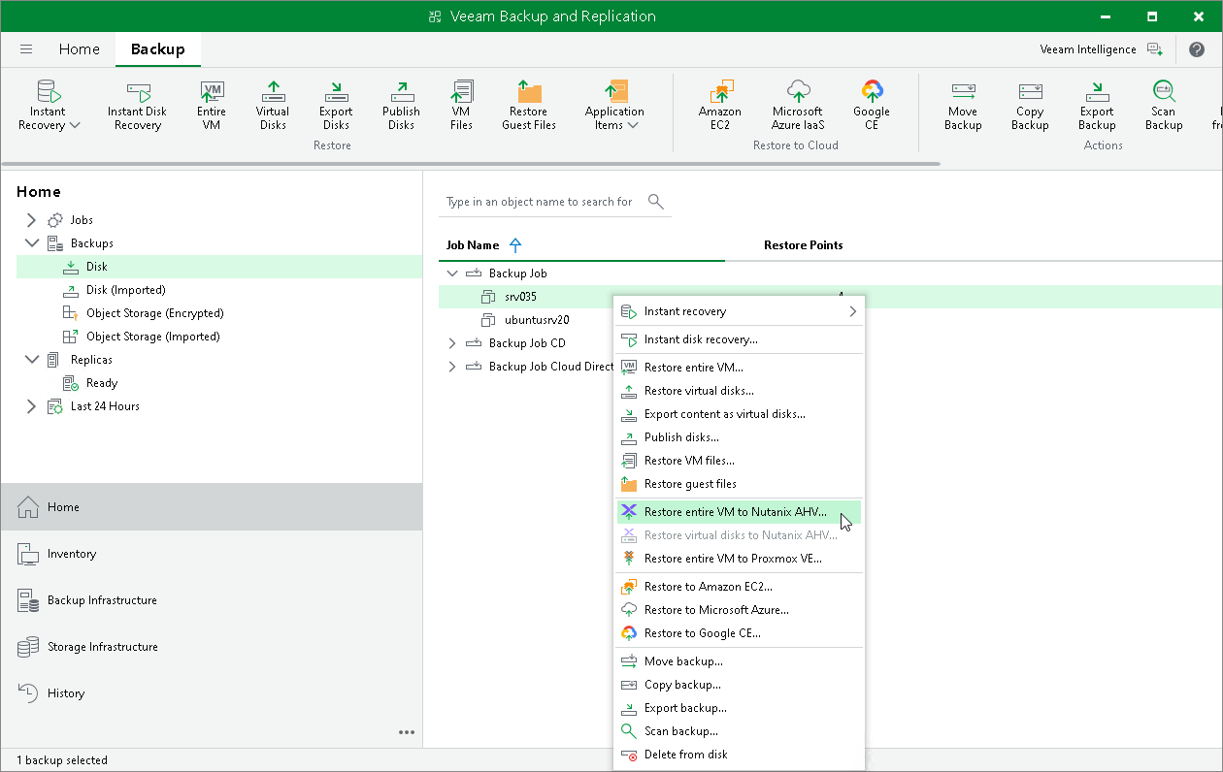This screenshot has width=1223, height=772.
Task: Choose Publish disks menu item
Action: (739, 437)
